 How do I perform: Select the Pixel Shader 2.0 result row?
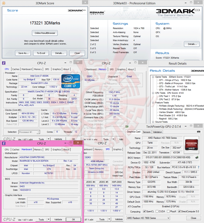(x=173, y=116)
